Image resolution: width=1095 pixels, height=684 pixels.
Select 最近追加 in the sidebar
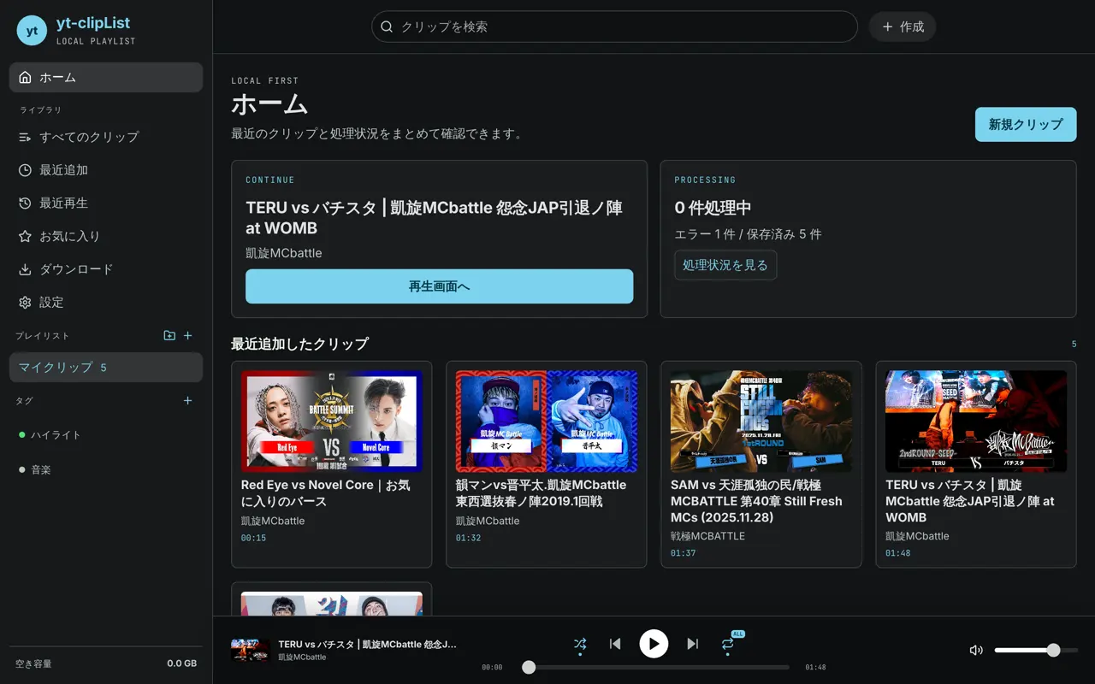(106, 170)
